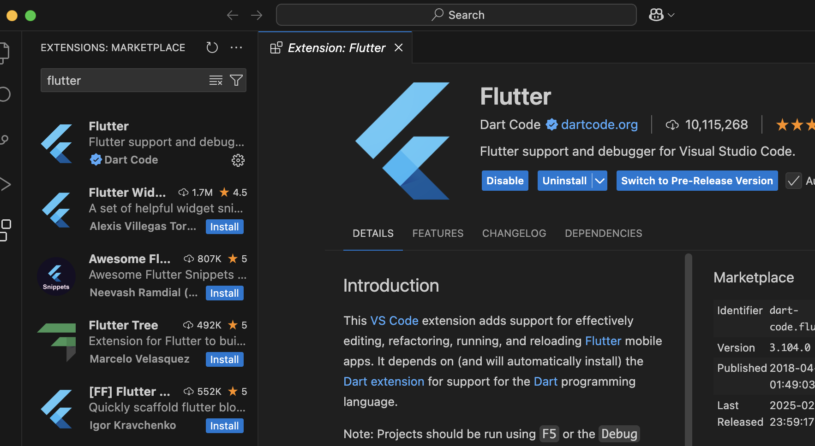Open the VS Code link in the introduction
The width and height of the screenshot is (815, 446).
(x=394, y=321)
